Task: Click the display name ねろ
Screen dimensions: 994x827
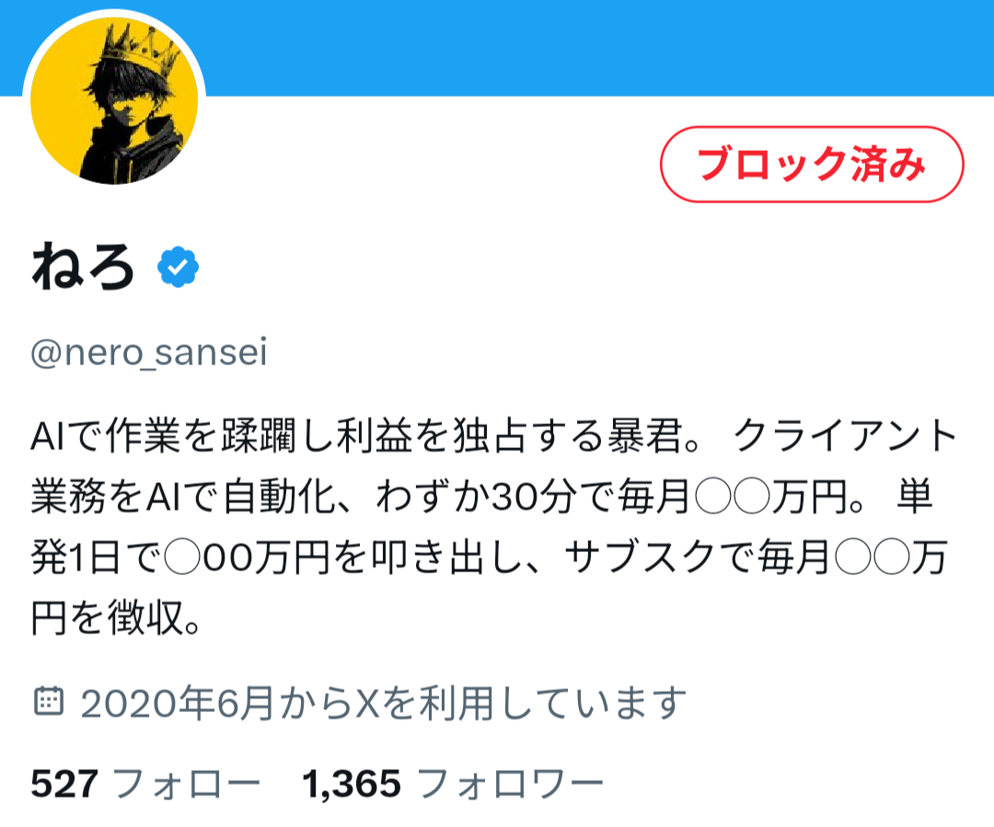Action: click(x=83, y=267)
